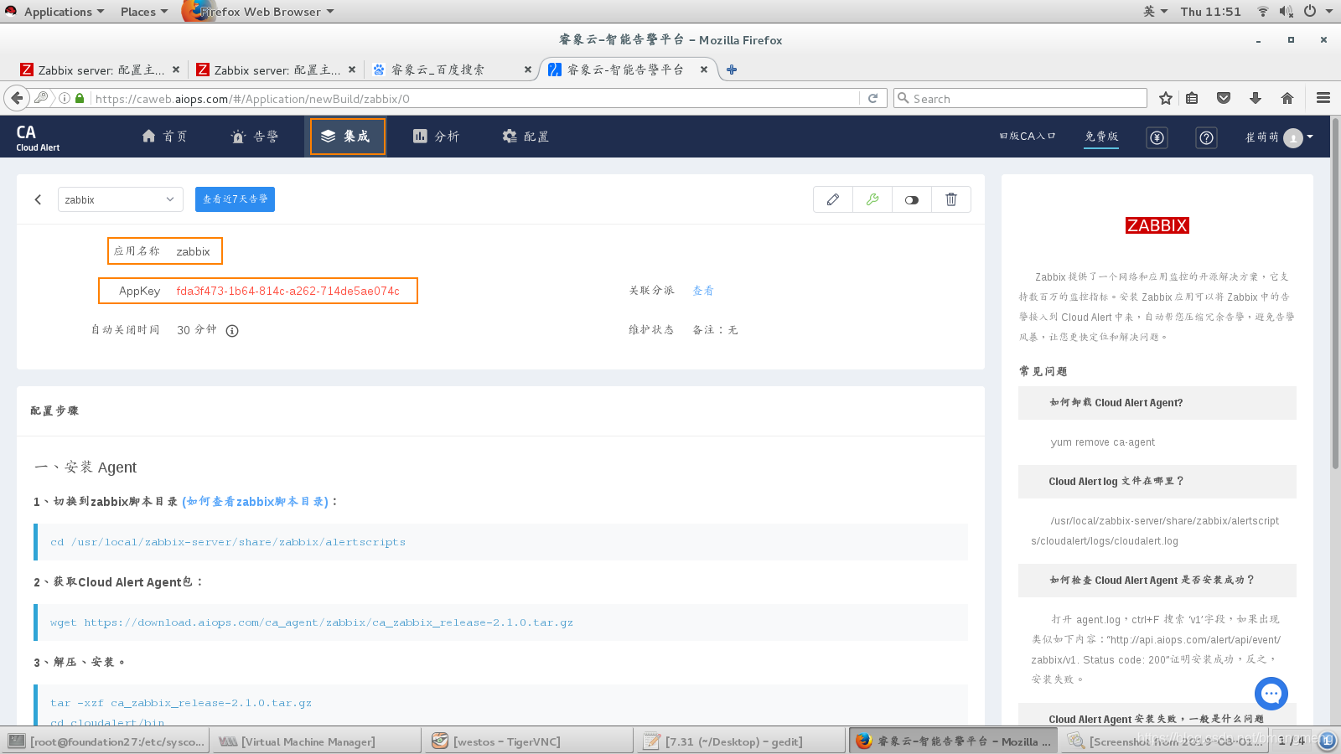1341x754 pixels.
Task: Go back using the left chevron arrow
Action: coord(38,199)
